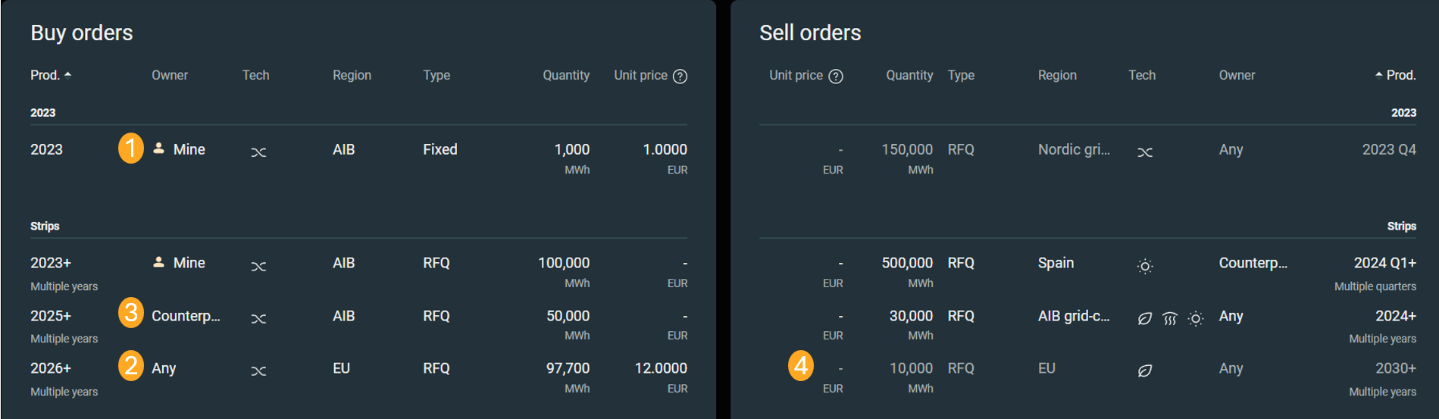The width and height of the screenshot is (1439, 419).
Task: Open the Nordic grid 2023 Q4 sell order
Action: (x=1087, y=158)
